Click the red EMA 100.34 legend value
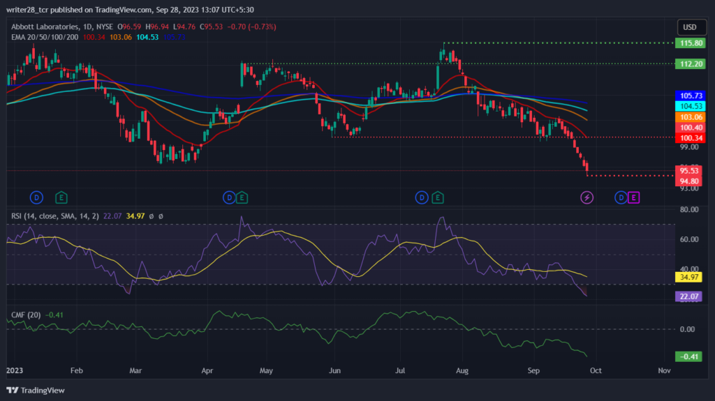The image size is (715, 401). (x=94, y=37)
